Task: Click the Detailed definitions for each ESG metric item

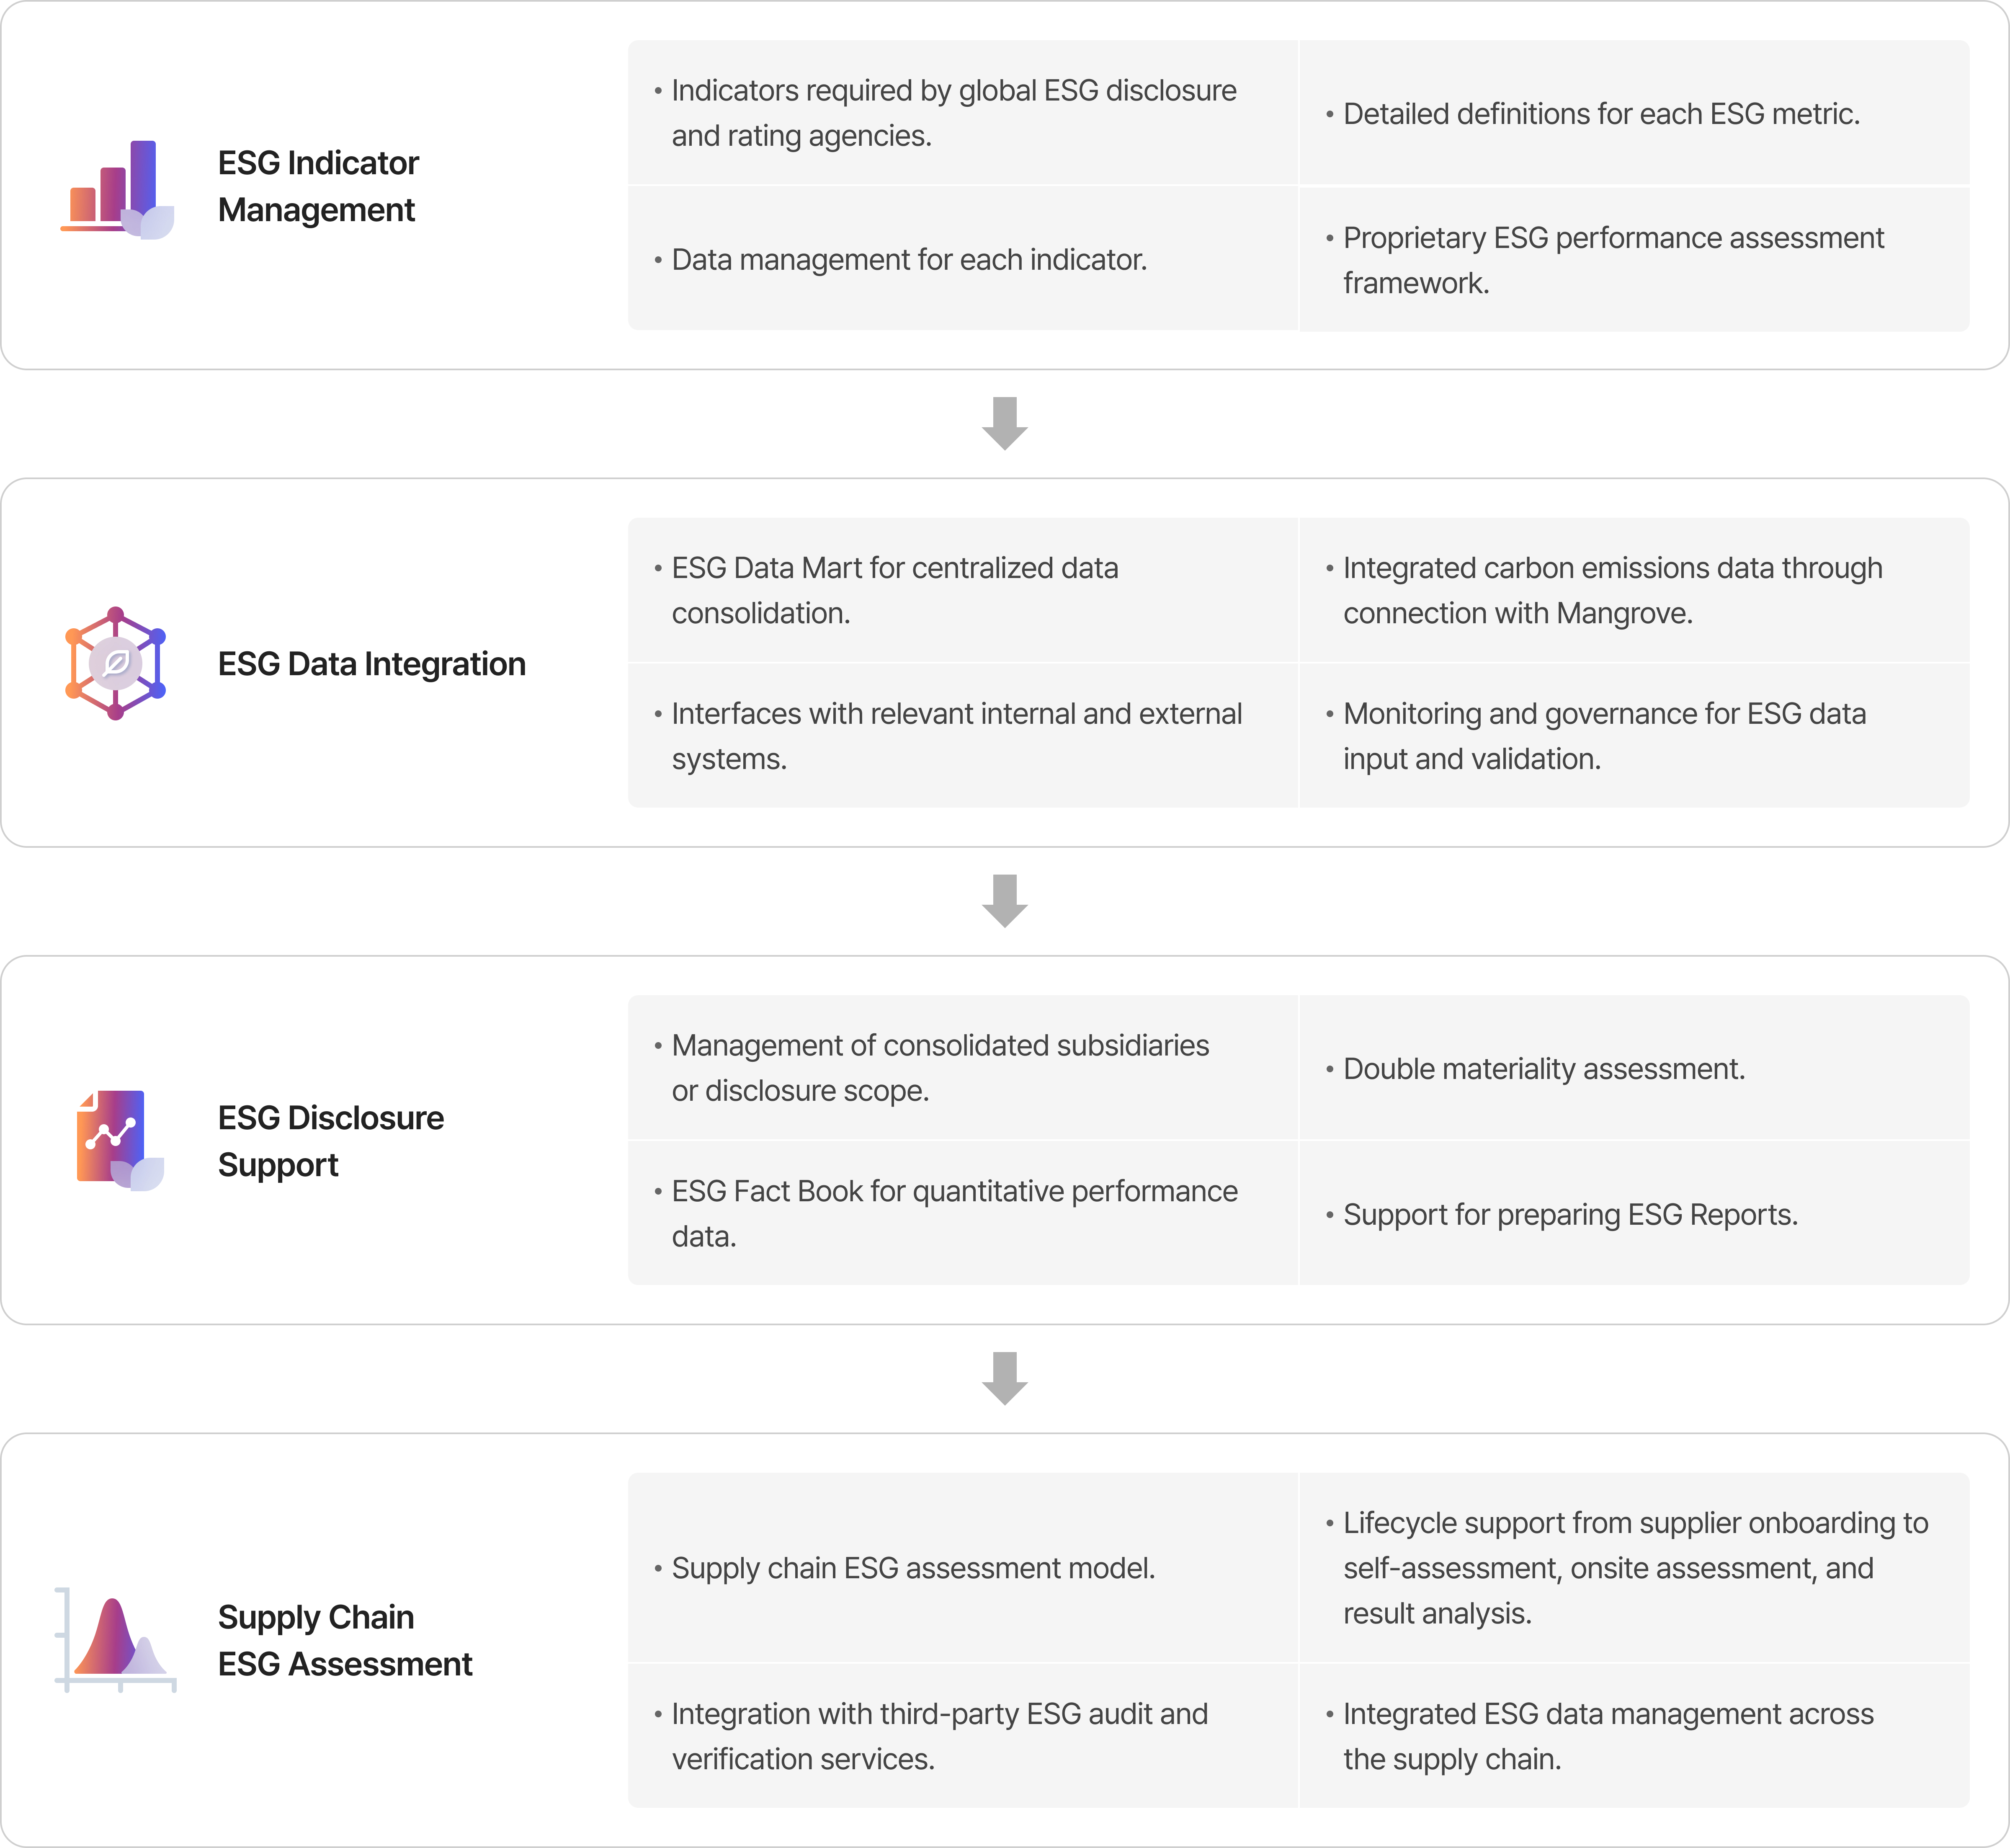Action: [1600, 114]
